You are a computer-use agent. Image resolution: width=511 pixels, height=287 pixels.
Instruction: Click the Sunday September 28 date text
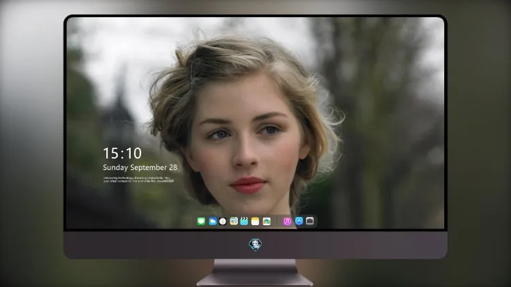click(x=140, y=167)
